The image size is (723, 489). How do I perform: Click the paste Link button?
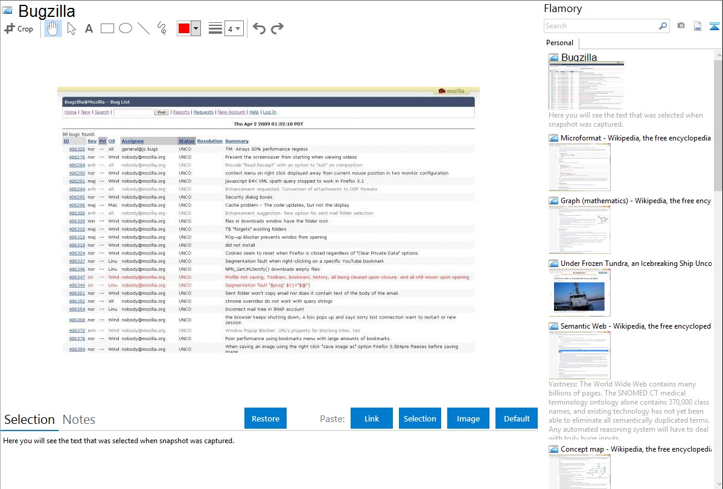click(372, 418)
